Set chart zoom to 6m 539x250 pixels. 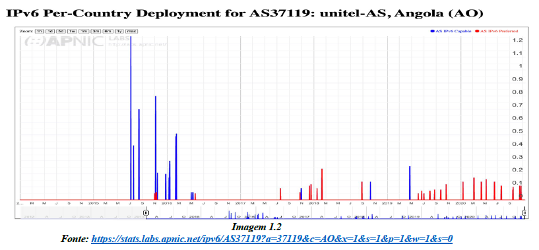coord(108,31)
